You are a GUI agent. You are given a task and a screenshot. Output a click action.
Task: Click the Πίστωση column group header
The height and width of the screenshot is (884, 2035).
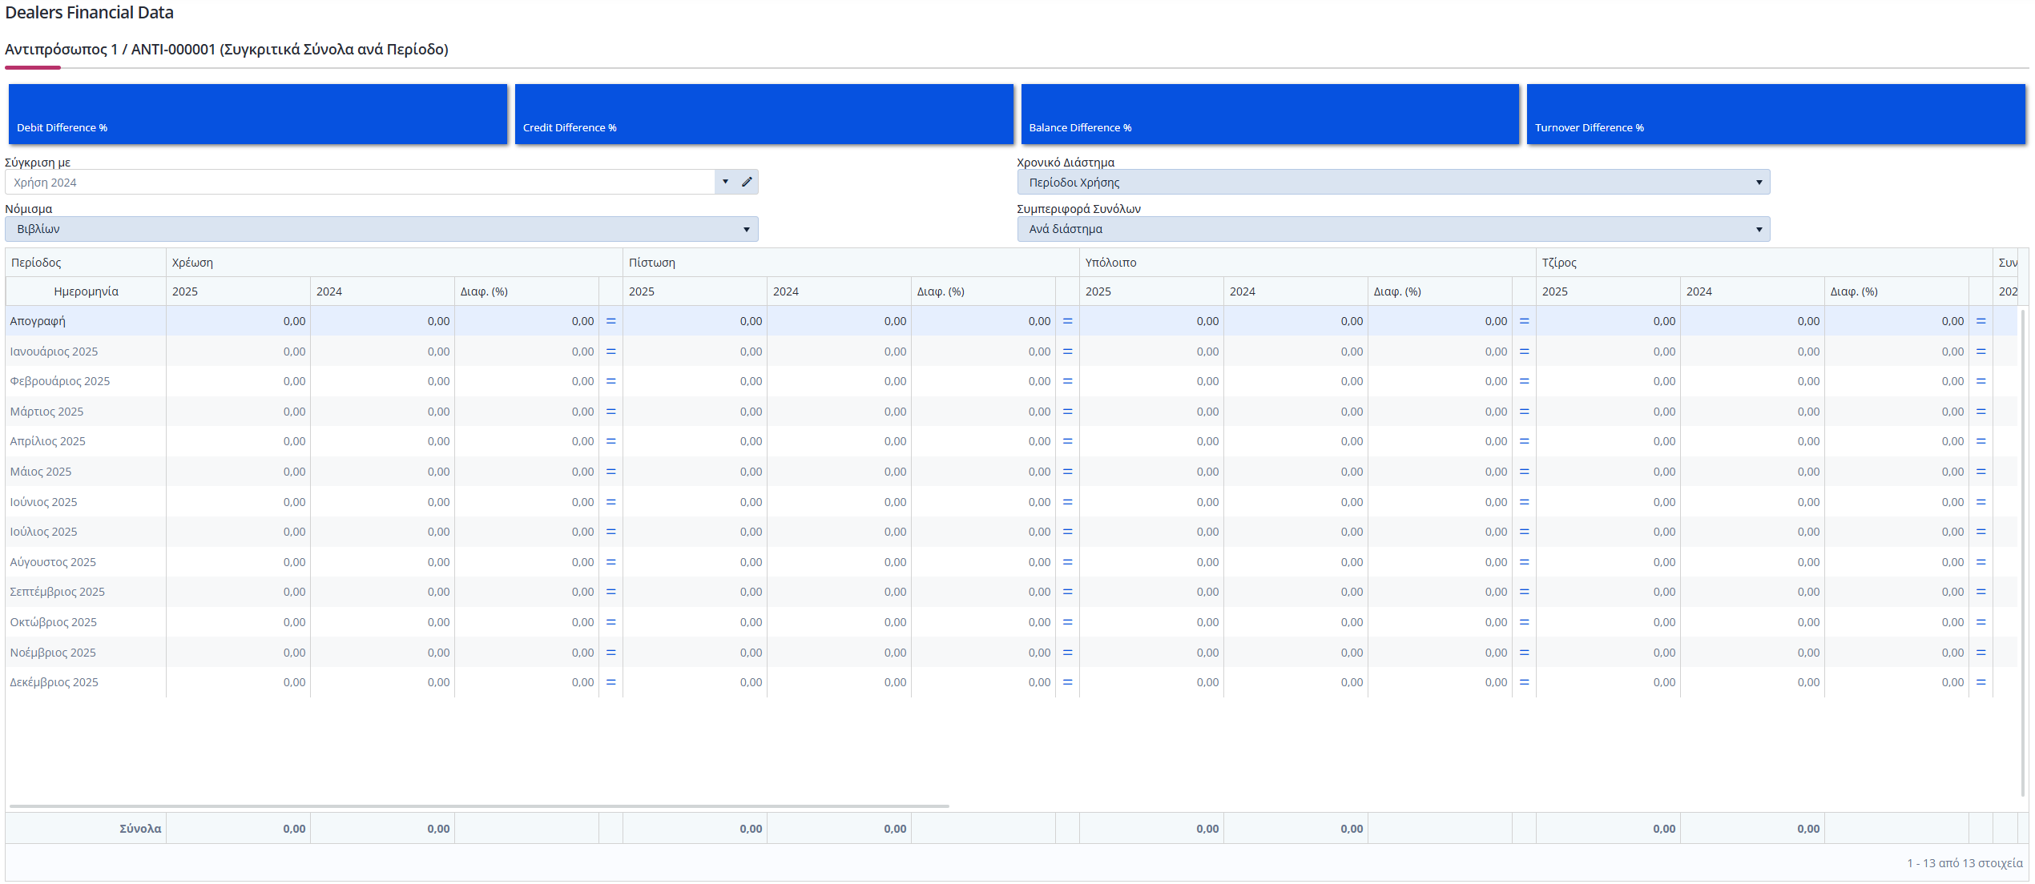(851, 263)
